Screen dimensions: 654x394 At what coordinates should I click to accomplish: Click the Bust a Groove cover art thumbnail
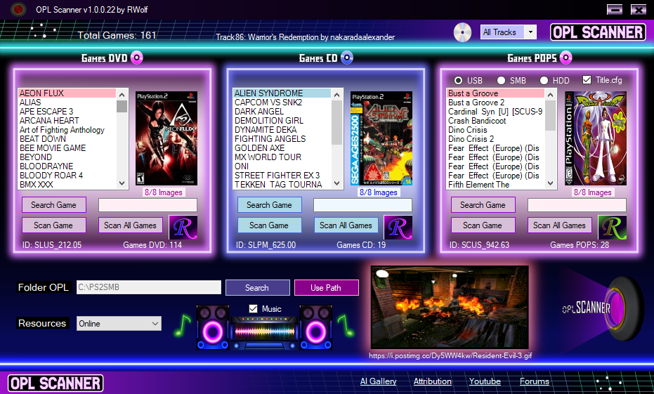(596, 138)
